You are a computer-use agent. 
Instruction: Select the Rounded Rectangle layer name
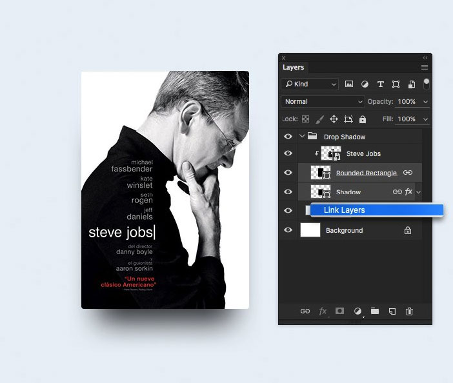pyautogui.click(x=367, y=173)
